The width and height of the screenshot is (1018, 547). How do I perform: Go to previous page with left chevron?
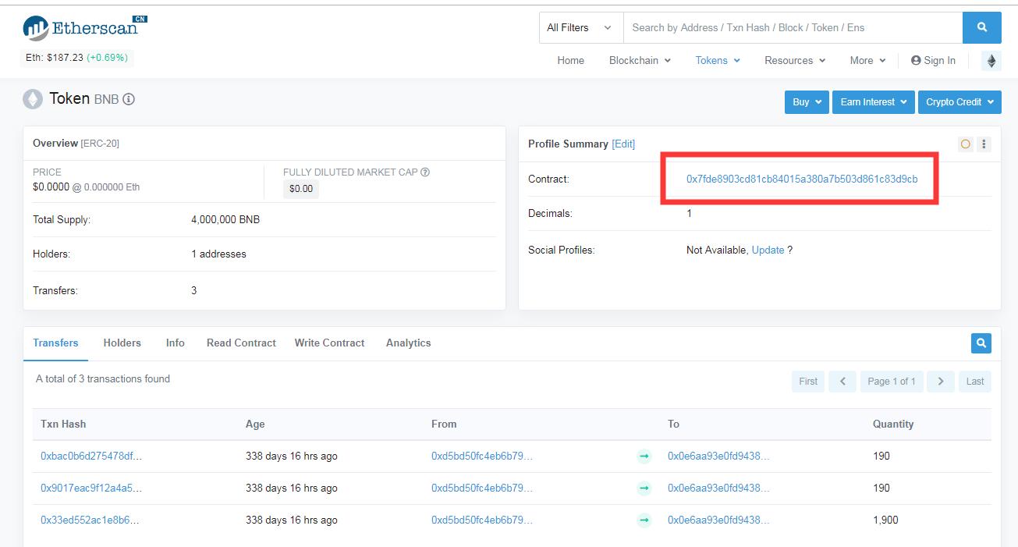point(842,381)
